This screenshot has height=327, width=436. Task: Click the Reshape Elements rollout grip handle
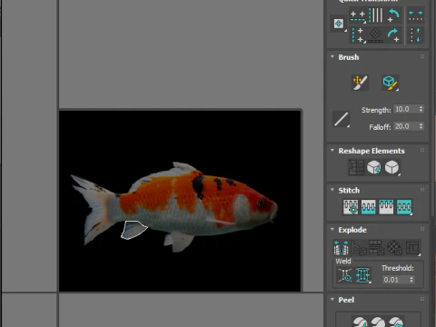[x=422, y=150]
